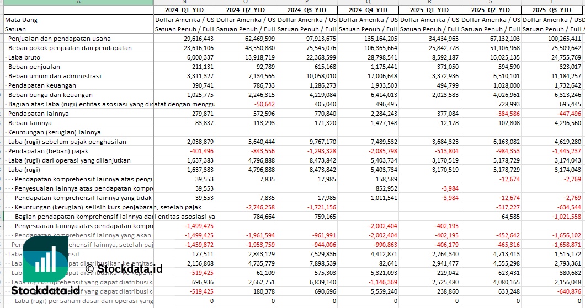The width and height of the screenshot is (585, 308).
Task: Click the red value -1,021,558
Action: click(566, 217)
